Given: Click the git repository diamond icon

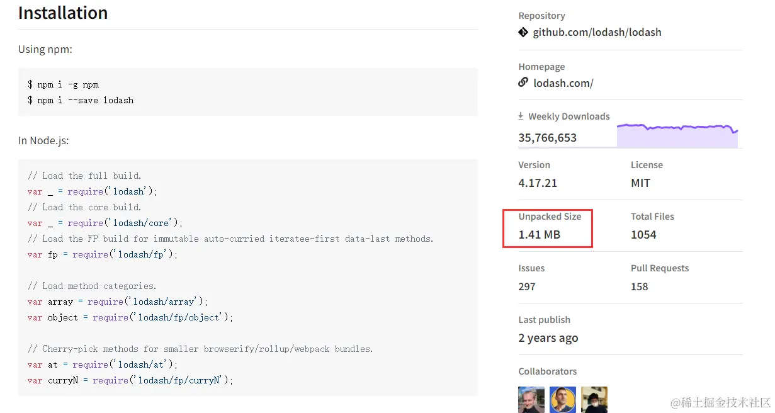Looking at the screenshot, I should pos(523,32).
